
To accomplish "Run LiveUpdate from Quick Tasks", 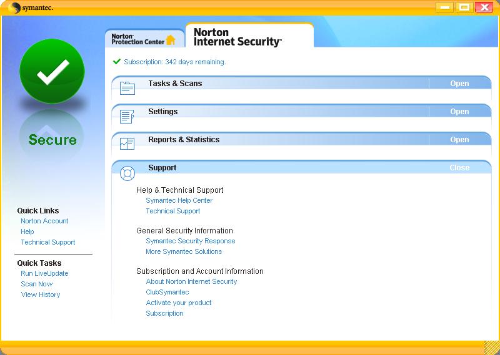I will (x=44, y=273).
